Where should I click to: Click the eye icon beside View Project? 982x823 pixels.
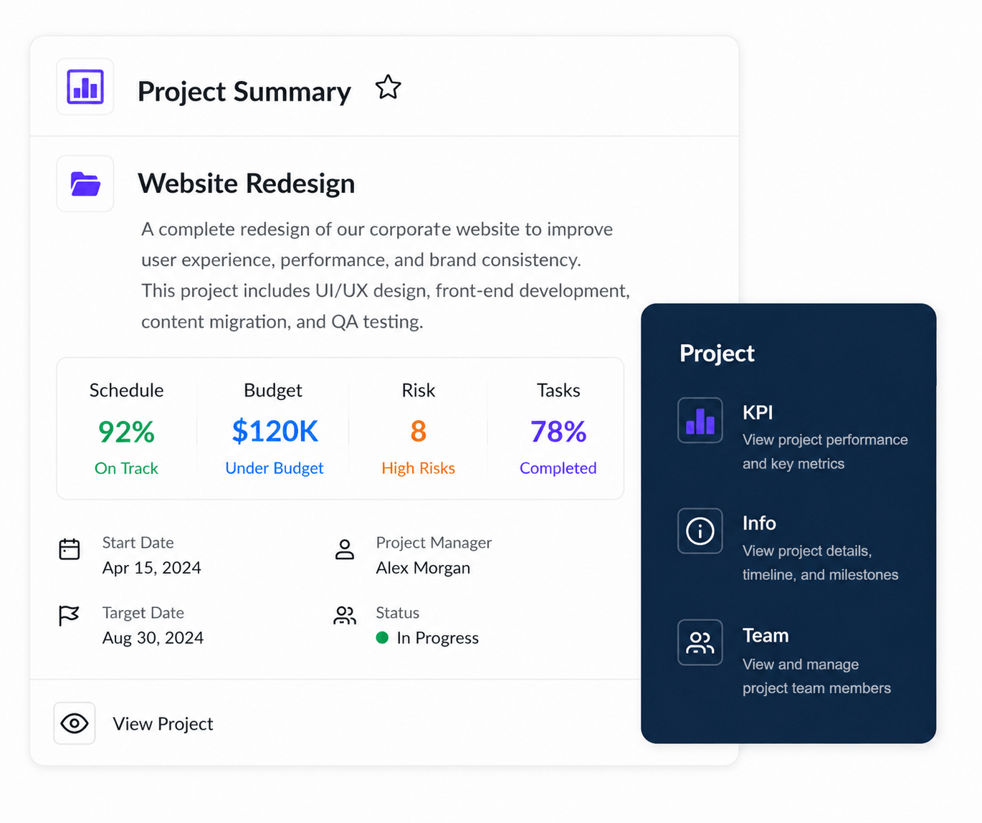pyautogui.click(x=75, y=723)
